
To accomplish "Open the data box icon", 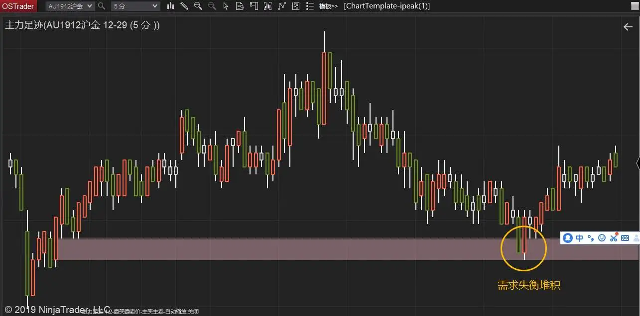I will point(240,6).
